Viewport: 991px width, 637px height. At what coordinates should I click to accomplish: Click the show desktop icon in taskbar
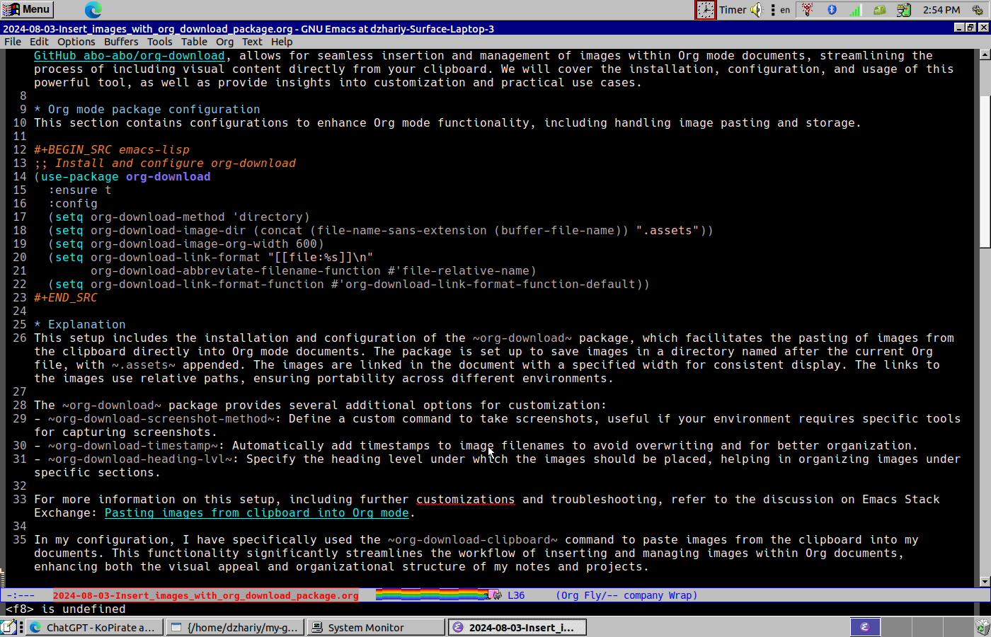pyautogui.click(x=8, y=627)
